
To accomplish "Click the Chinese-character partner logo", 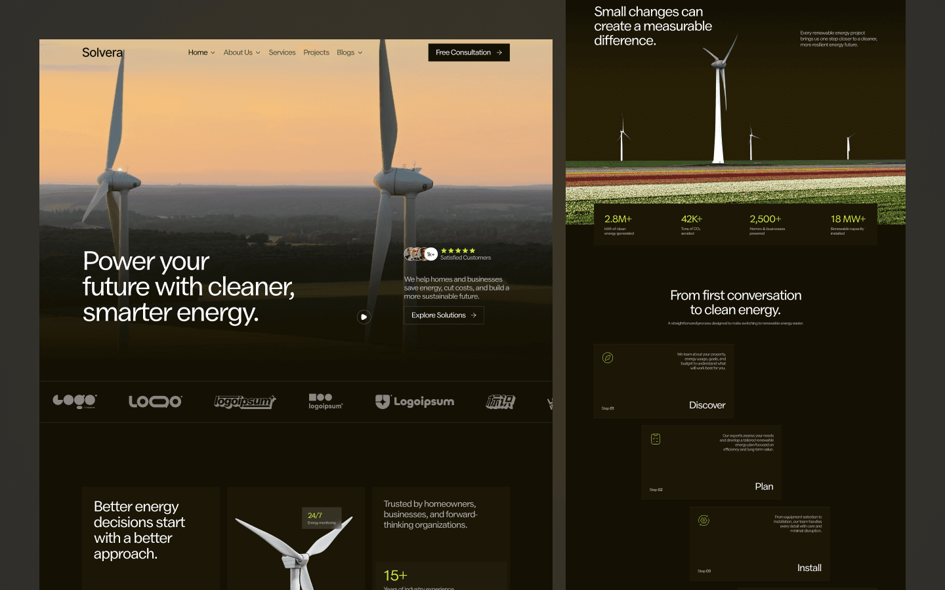I will (x=501, y=402).
